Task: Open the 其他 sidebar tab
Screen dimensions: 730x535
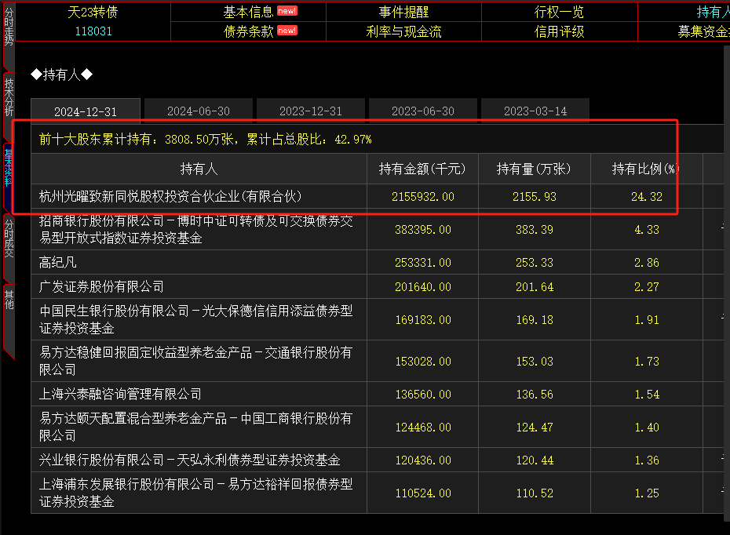Action: click(9, 300)
